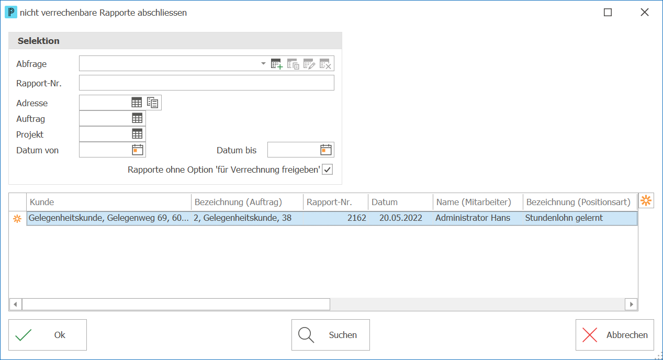
Task: Cancel with the Abbrechen button
Action: click(615, 335)
